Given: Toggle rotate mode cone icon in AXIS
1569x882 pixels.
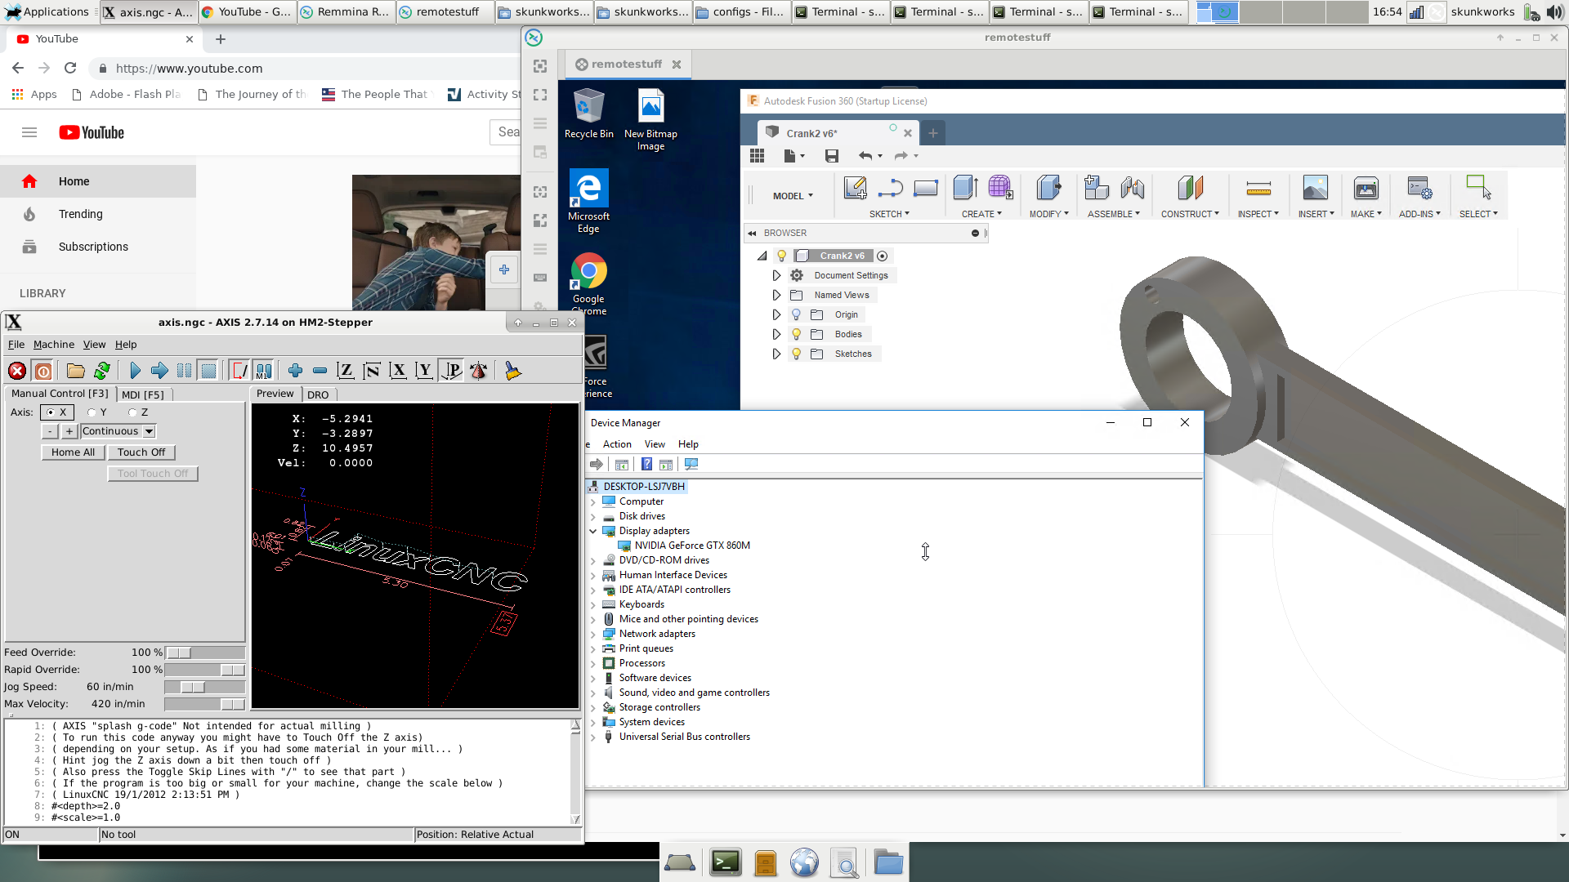Looking at the screenshot, I should (x=479, y=371).
